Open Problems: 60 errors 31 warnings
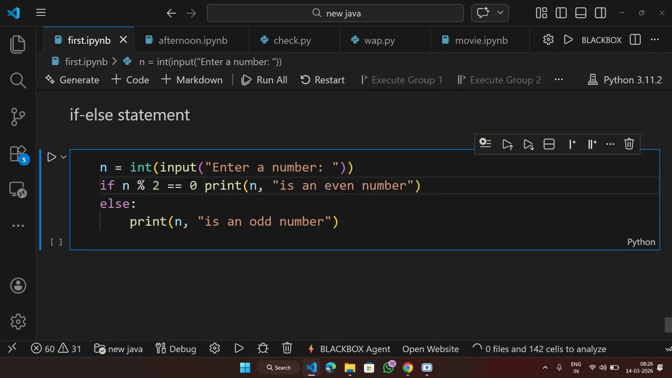The height and width of the screenshot is (378, 672). [x=56, y=349]
